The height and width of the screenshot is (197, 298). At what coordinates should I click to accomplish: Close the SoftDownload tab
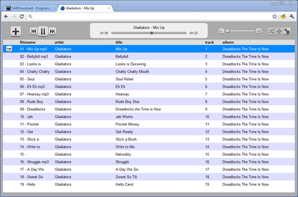click(x=55, y=8)
